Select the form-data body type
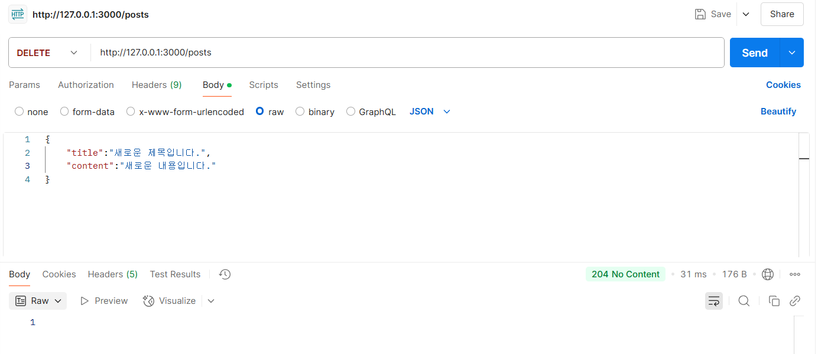Viewport: 818px width, 354px height. (x=87, y=112)
